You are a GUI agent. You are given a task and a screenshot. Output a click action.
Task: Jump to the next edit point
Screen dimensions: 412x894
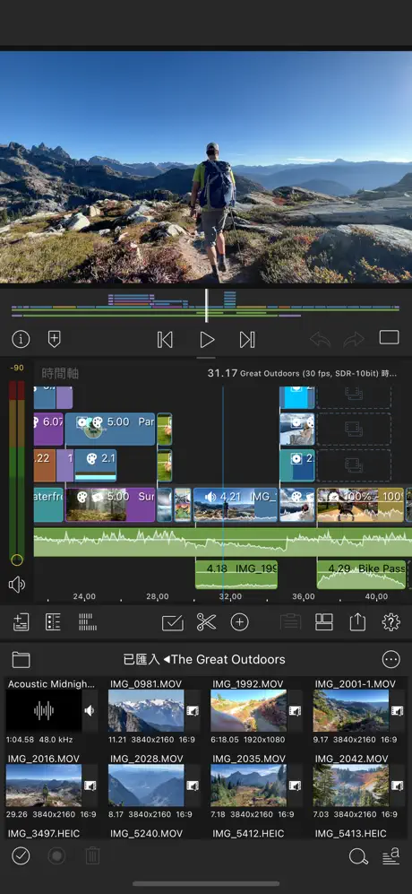point(246,340)
